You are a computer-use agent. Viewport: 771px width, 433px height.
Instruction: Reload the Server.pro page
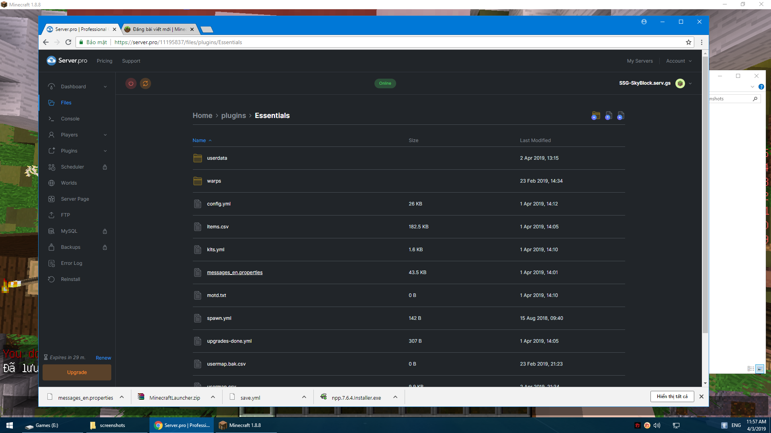click(68, 42)
